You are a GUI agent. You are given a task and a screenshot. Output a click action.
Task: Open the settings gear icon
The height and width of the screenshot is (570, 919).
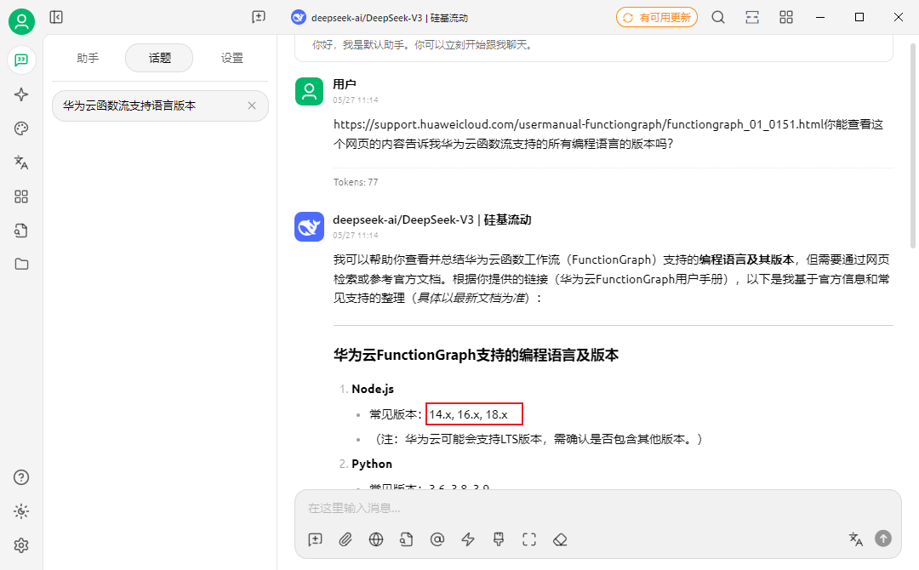(x=21, y=545)
